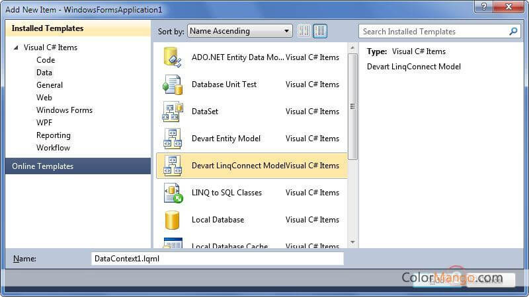Switch to medium icons list view
Viewport: 529px width, 297px height.
click(320, 31)
